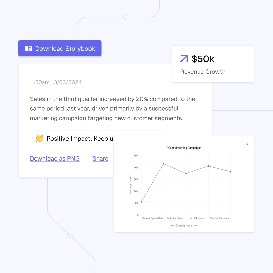Select the lowest data point at 10% ROI
Viewport: 273px width, 273px height.
(x=141, y=202)
